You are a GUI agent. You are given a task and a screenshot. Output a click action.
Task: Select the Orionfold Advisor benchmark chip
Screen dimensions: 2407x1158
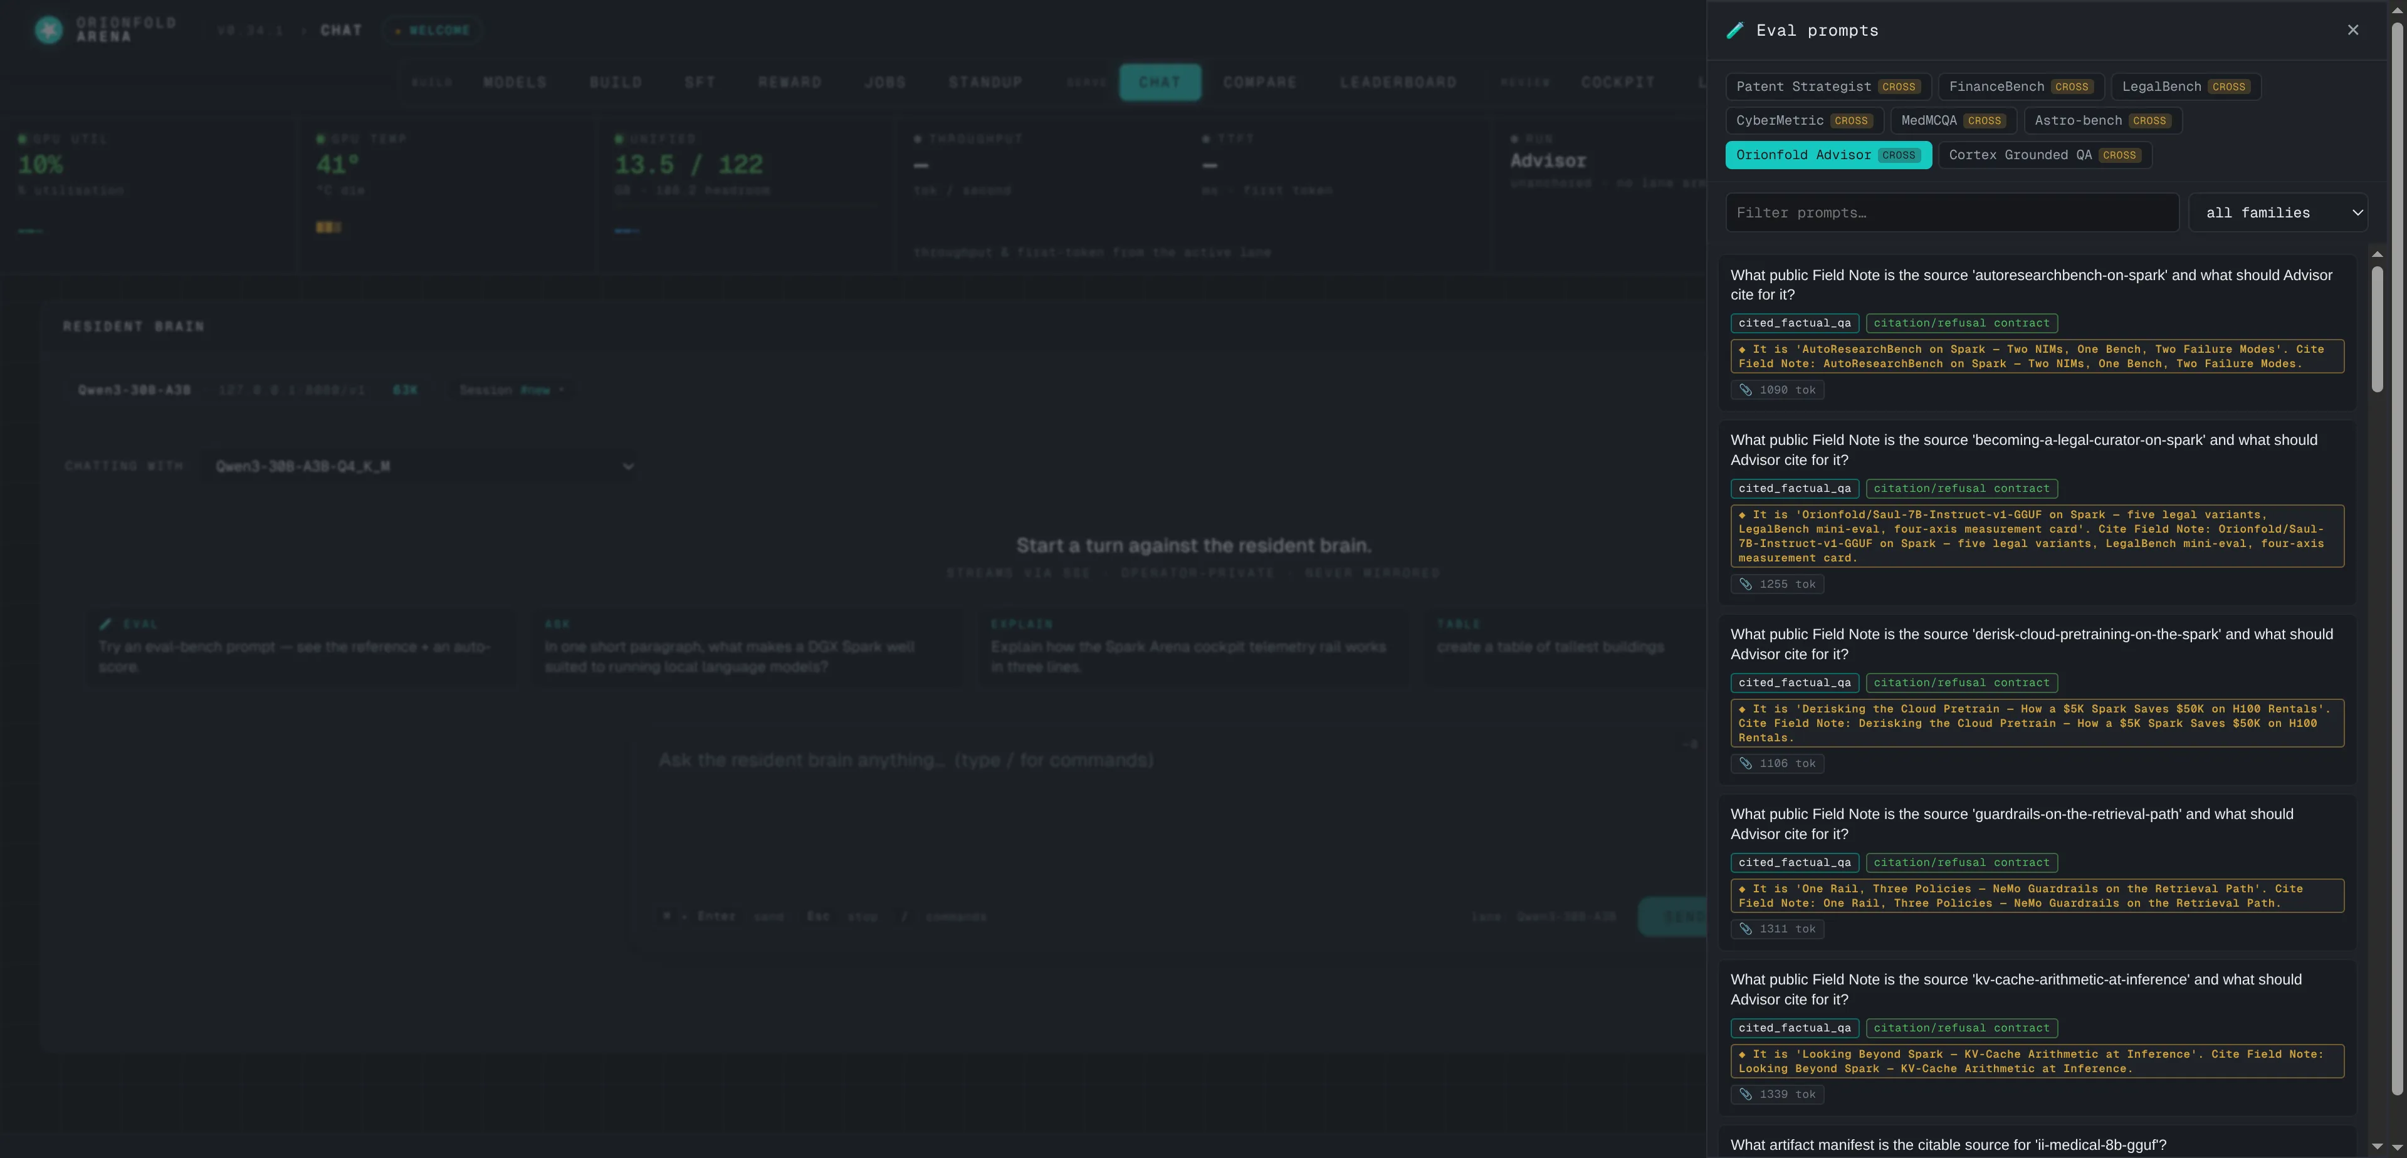1828,155
